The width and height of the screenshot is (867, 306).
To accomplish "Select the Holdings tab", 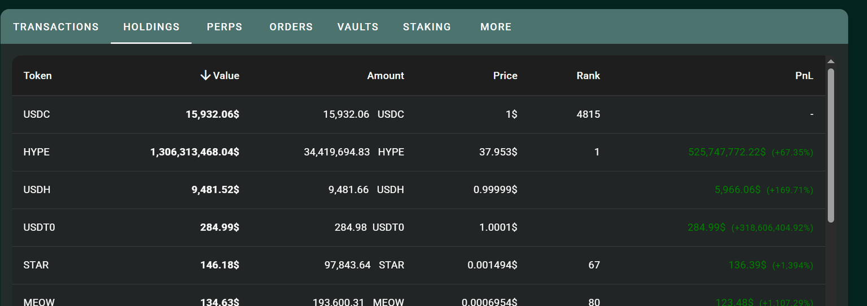I will 151,27.
